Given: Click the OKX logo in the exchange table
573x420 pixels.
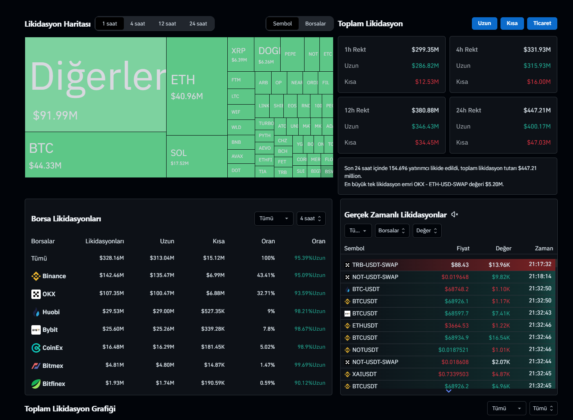Looking at the screenshot, I should pyautogui.click(x=36, y=294).
